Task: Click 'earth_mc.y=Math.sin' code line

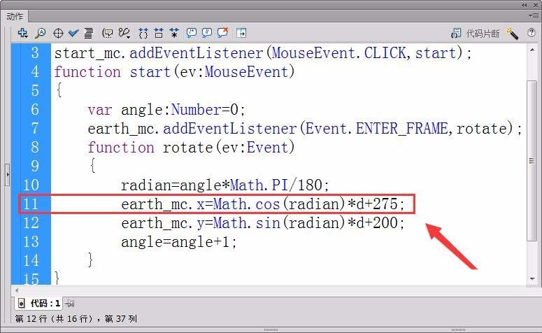Action: (263, 222)
